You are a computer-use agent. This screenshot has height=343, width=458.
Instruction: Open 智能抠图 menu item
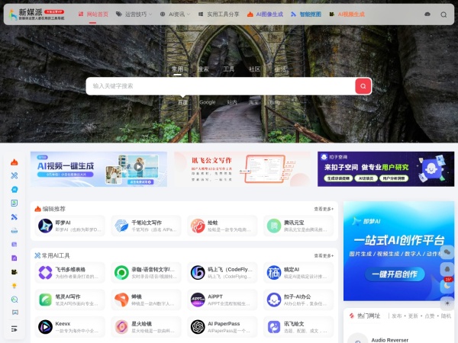point(306,14)
